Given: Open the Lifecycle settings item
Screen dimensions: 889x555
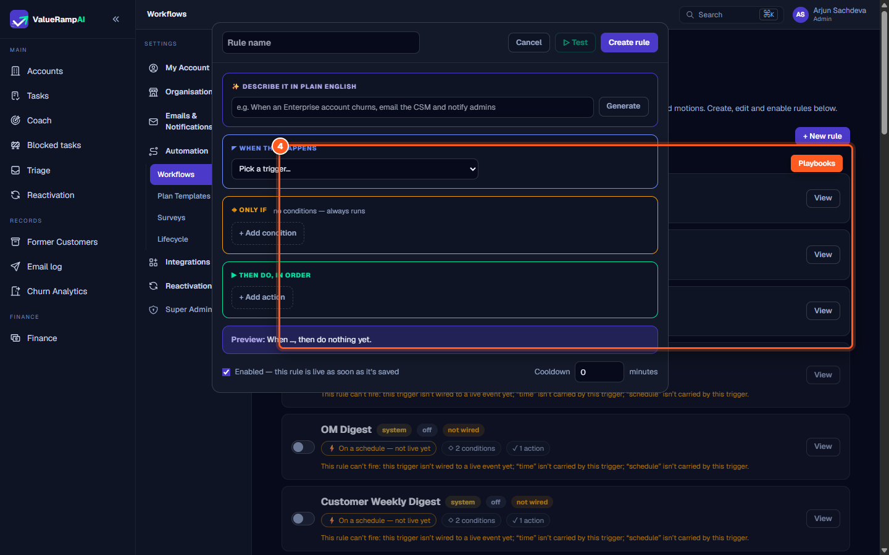Looking at the screenshot, I should [173, 239].
